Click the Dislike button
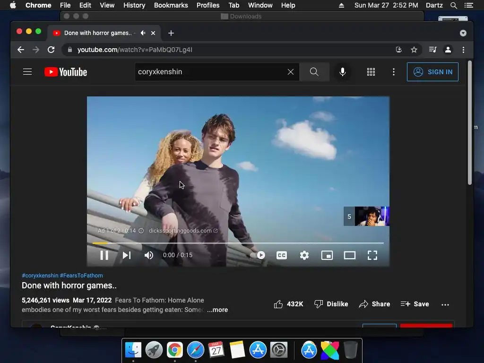Viewport: 484px width, 363px height. click(331, 304)
